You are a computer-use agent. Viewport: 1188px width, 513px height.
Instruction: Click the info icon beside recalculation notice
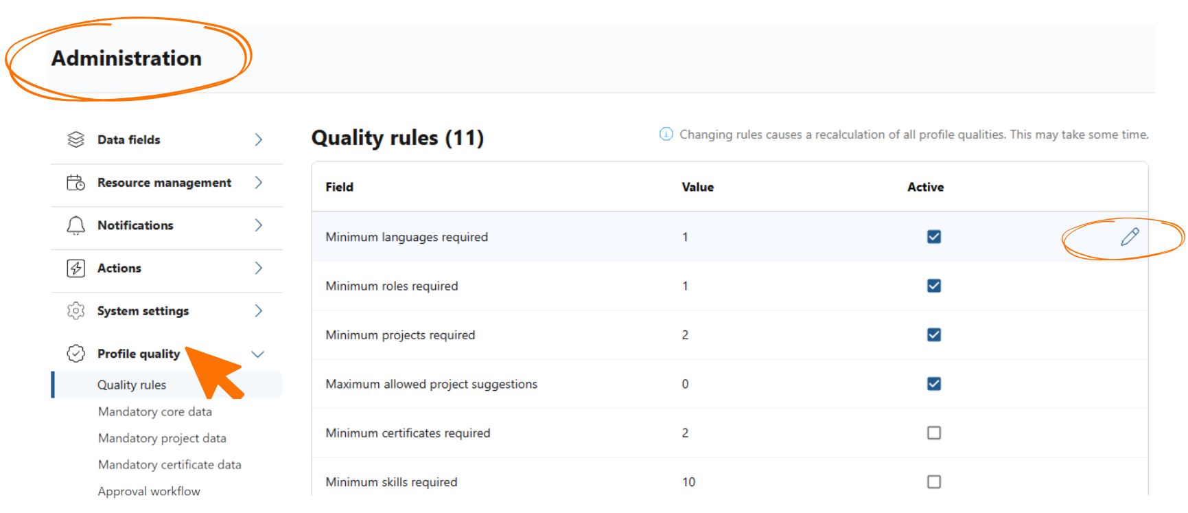click(666, 134)
